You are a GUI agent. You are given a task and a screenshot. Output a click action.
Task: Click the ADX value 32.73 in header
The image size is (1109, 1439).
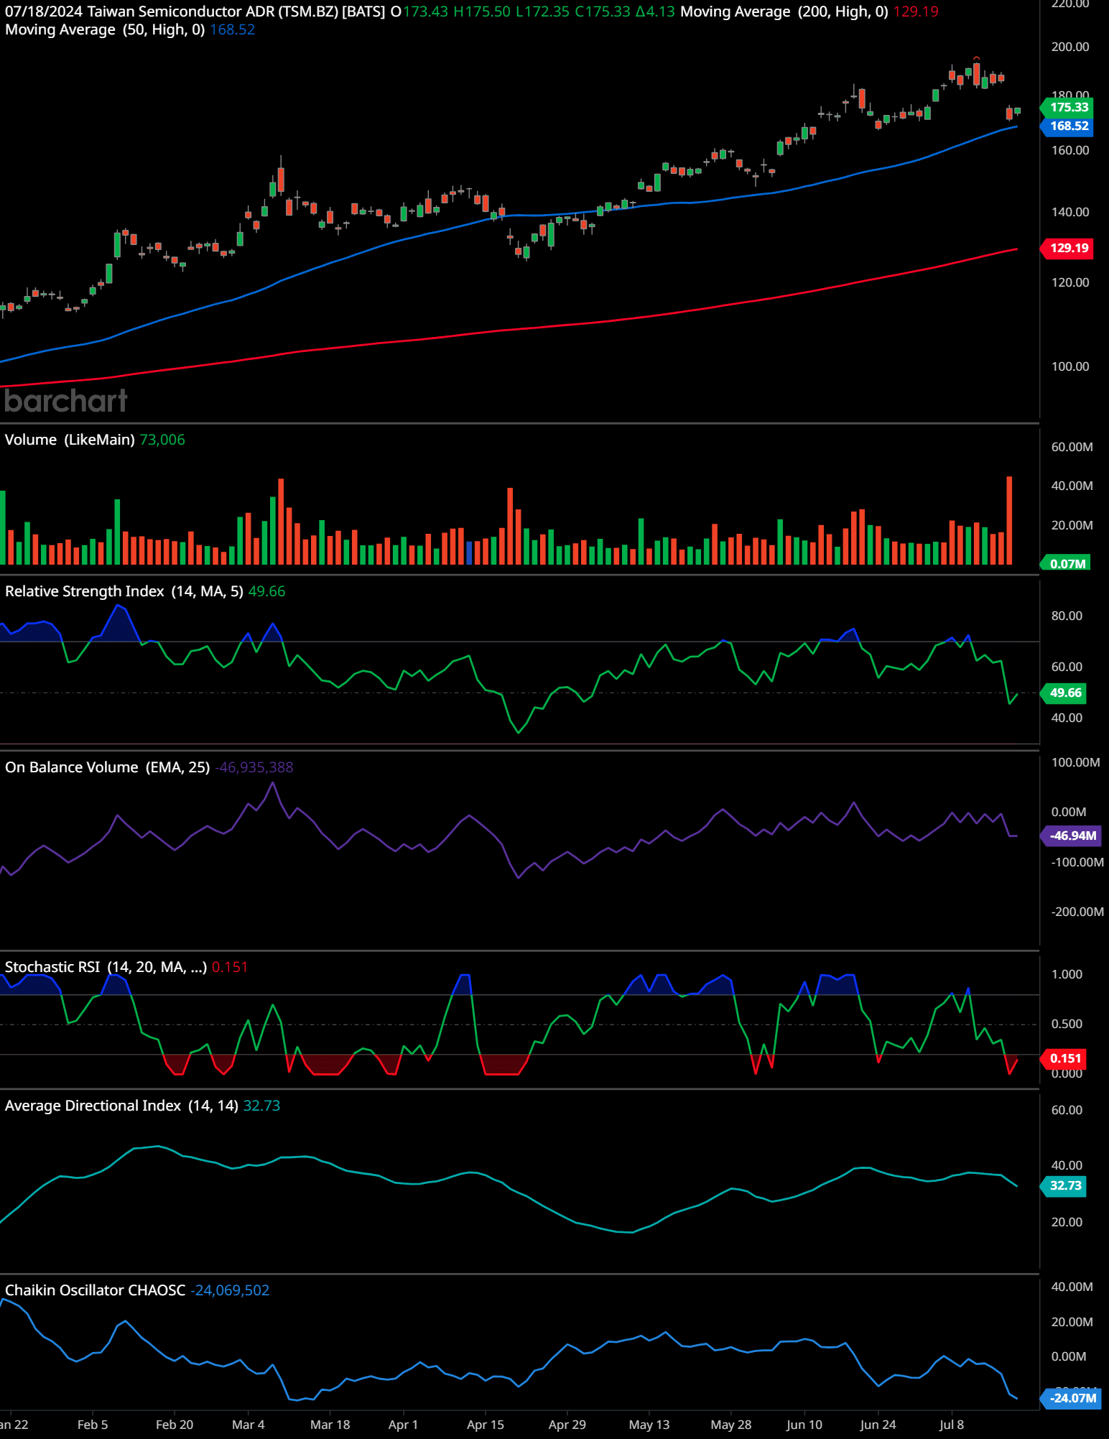pos(261,1106)
